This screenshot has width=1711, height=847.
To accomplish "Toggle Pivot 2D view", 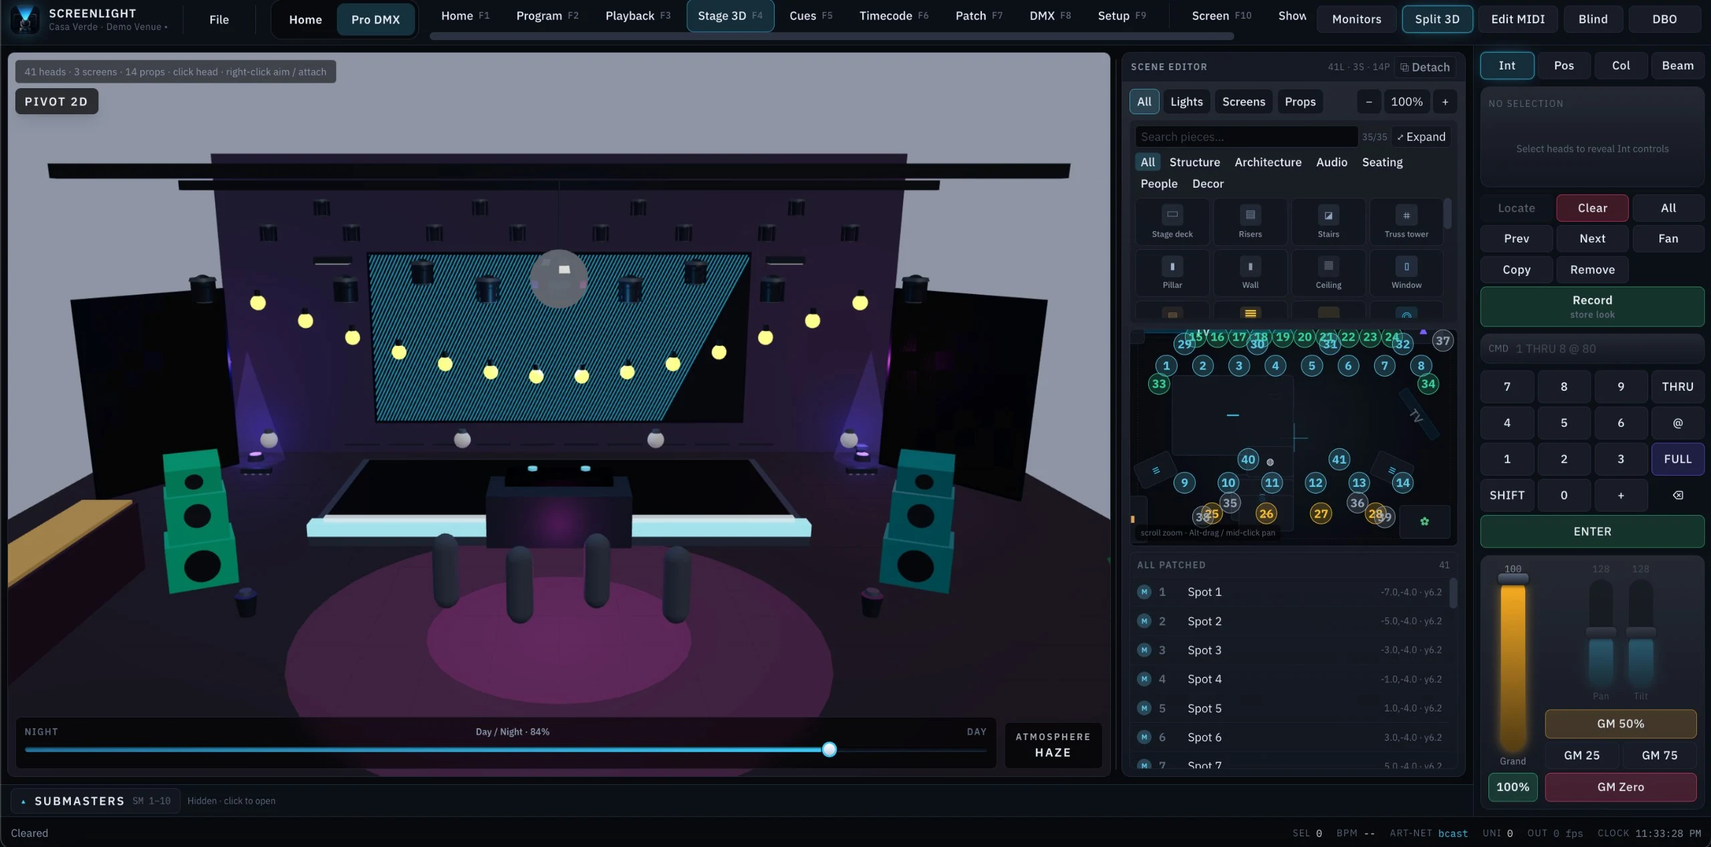I will (x=56, y=102).
